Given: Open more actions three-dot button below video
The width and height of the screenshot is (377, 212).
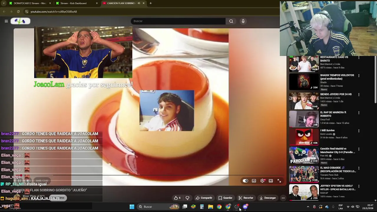Looking at the screenshot, I should coord(283,198).
